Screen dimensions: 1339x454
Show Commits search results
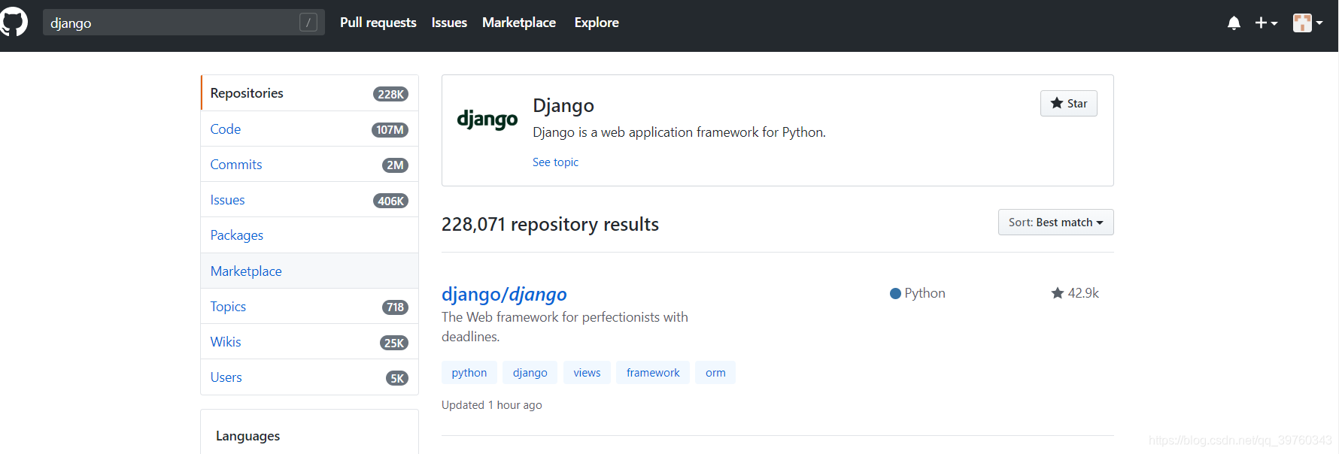[309, 164]
